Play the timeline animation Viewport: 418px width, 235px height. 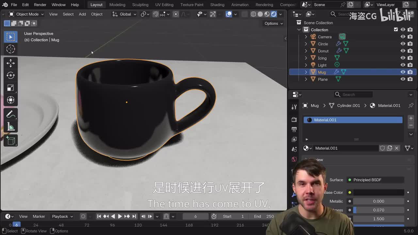point(120,216)
